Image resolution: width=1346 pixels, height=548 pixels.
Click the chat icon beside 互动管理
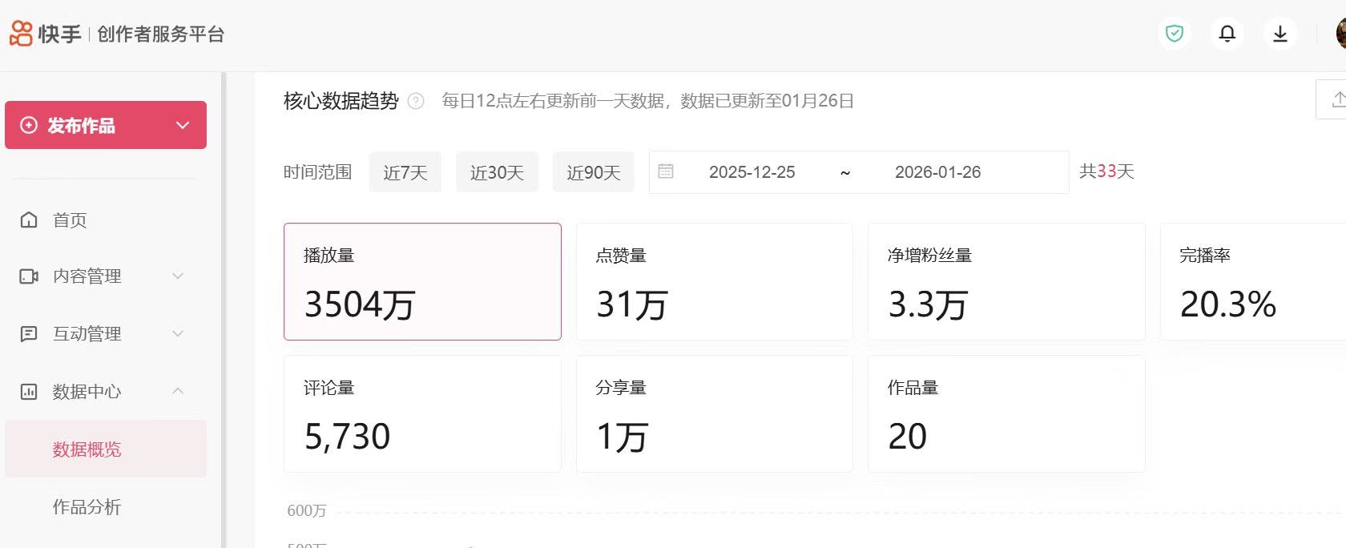pyautogui.click(x=29, y=334)
